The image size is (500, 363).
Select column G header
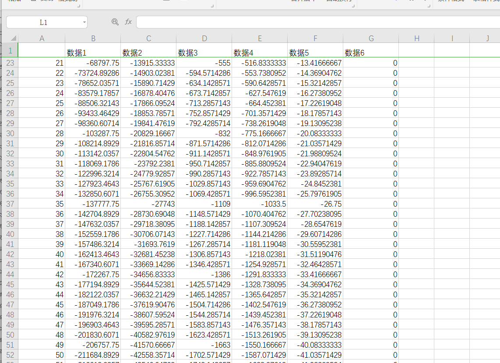[x=371, y=39]
